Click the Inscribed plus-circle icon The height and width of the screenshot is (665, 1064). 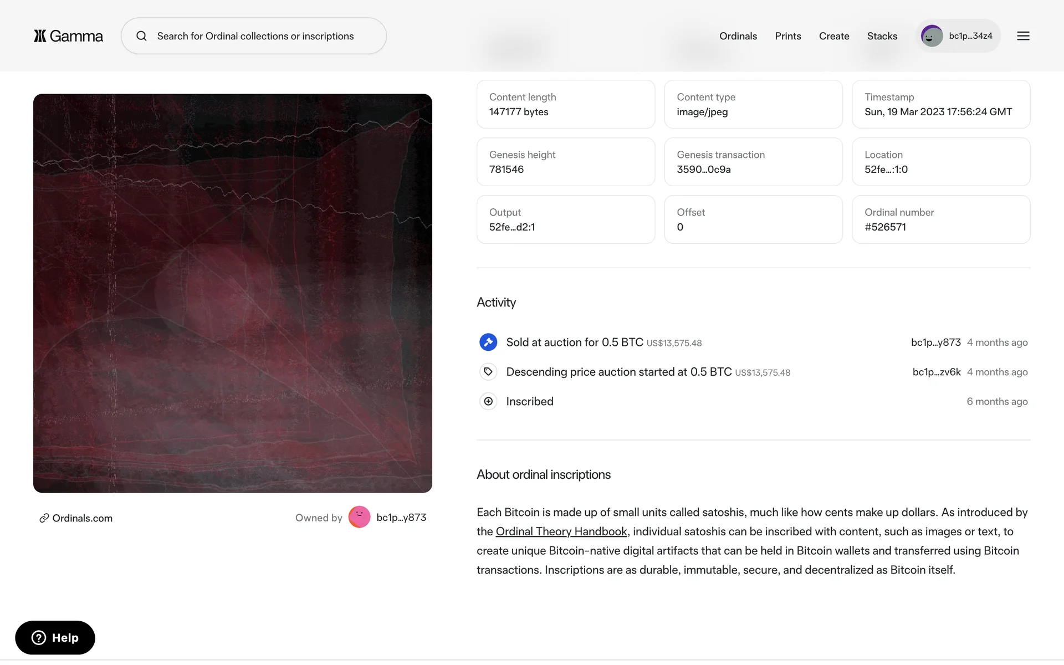[x=488, y=401]
